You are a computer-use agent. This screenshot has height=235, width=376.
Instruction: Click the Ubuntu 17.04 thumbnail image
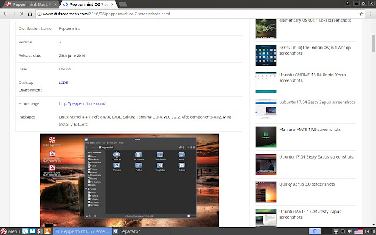coord(266,164)
